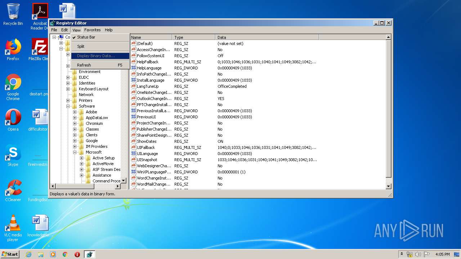Collapse the Software registry key
This screenshot has height=259, width=461.
[68, 106]
